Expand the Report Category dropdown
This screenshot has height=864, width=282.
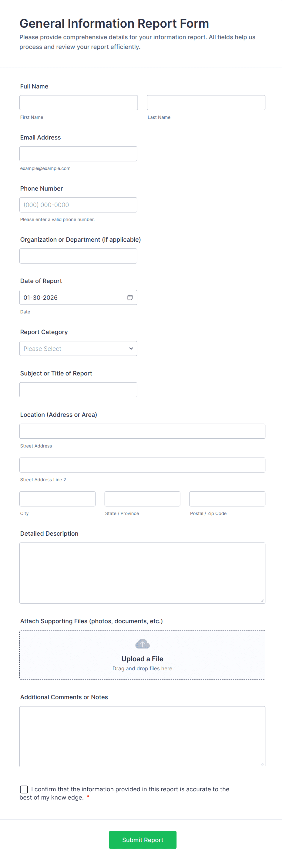[x=78, y=348]
